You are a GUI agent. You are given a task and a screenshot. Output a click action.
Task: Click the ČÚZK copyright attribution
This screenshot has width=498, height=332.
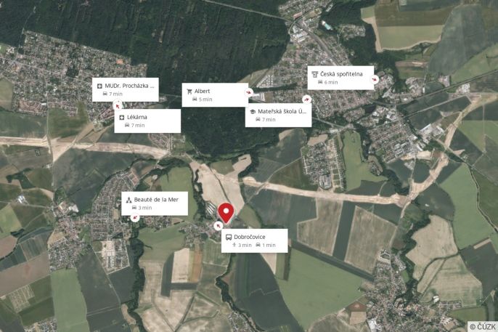[483, 327]
